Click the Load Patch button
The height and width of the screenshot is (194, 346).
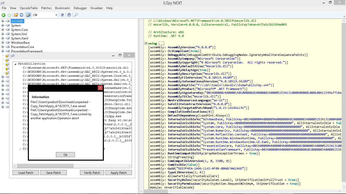click(x=26, y=173)
